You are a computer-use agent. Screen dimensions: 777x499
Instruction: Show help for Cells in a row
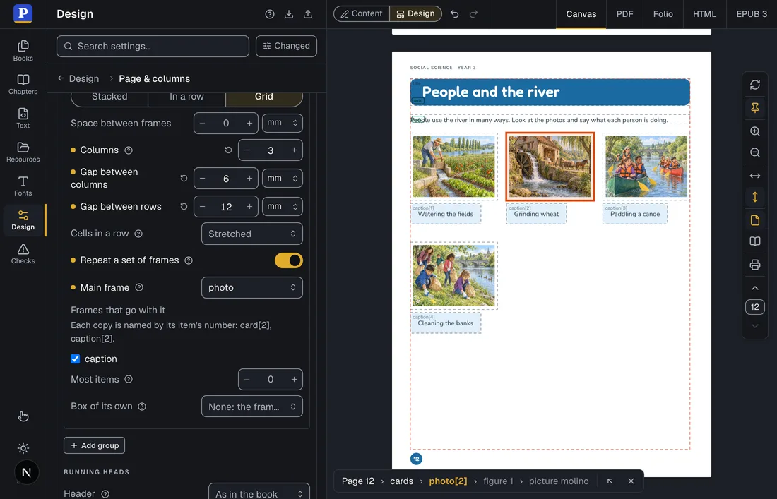click(x=138, y=234)
